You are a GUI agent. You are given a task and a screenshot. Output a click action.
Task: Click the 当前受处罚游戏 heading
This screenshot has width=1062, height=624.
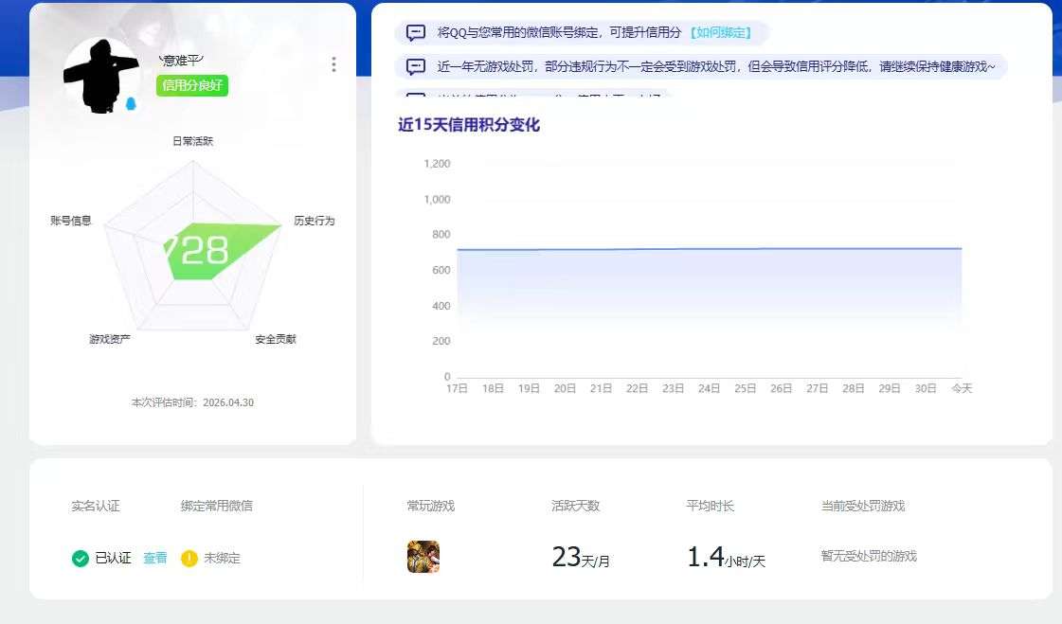point(863,506)
